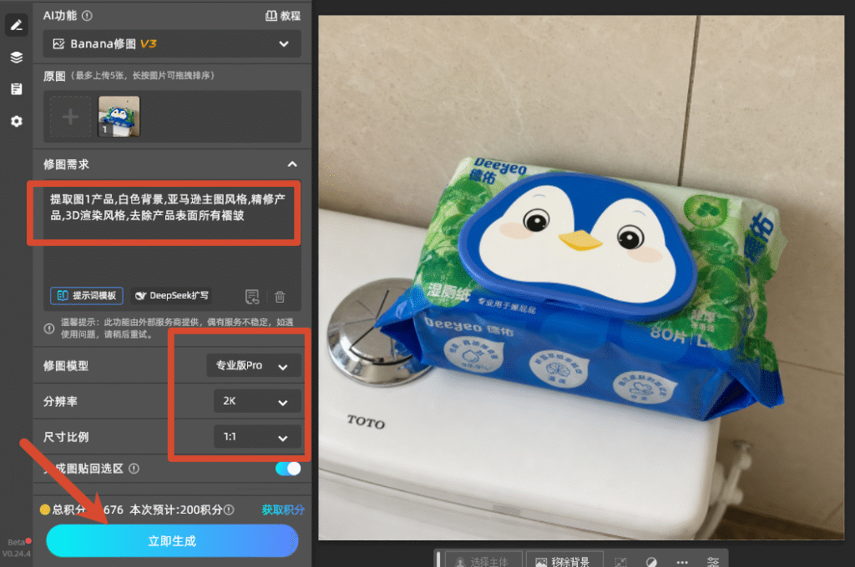
Task: Select the uploaded original image thumbnail
Action: (119, 116)
